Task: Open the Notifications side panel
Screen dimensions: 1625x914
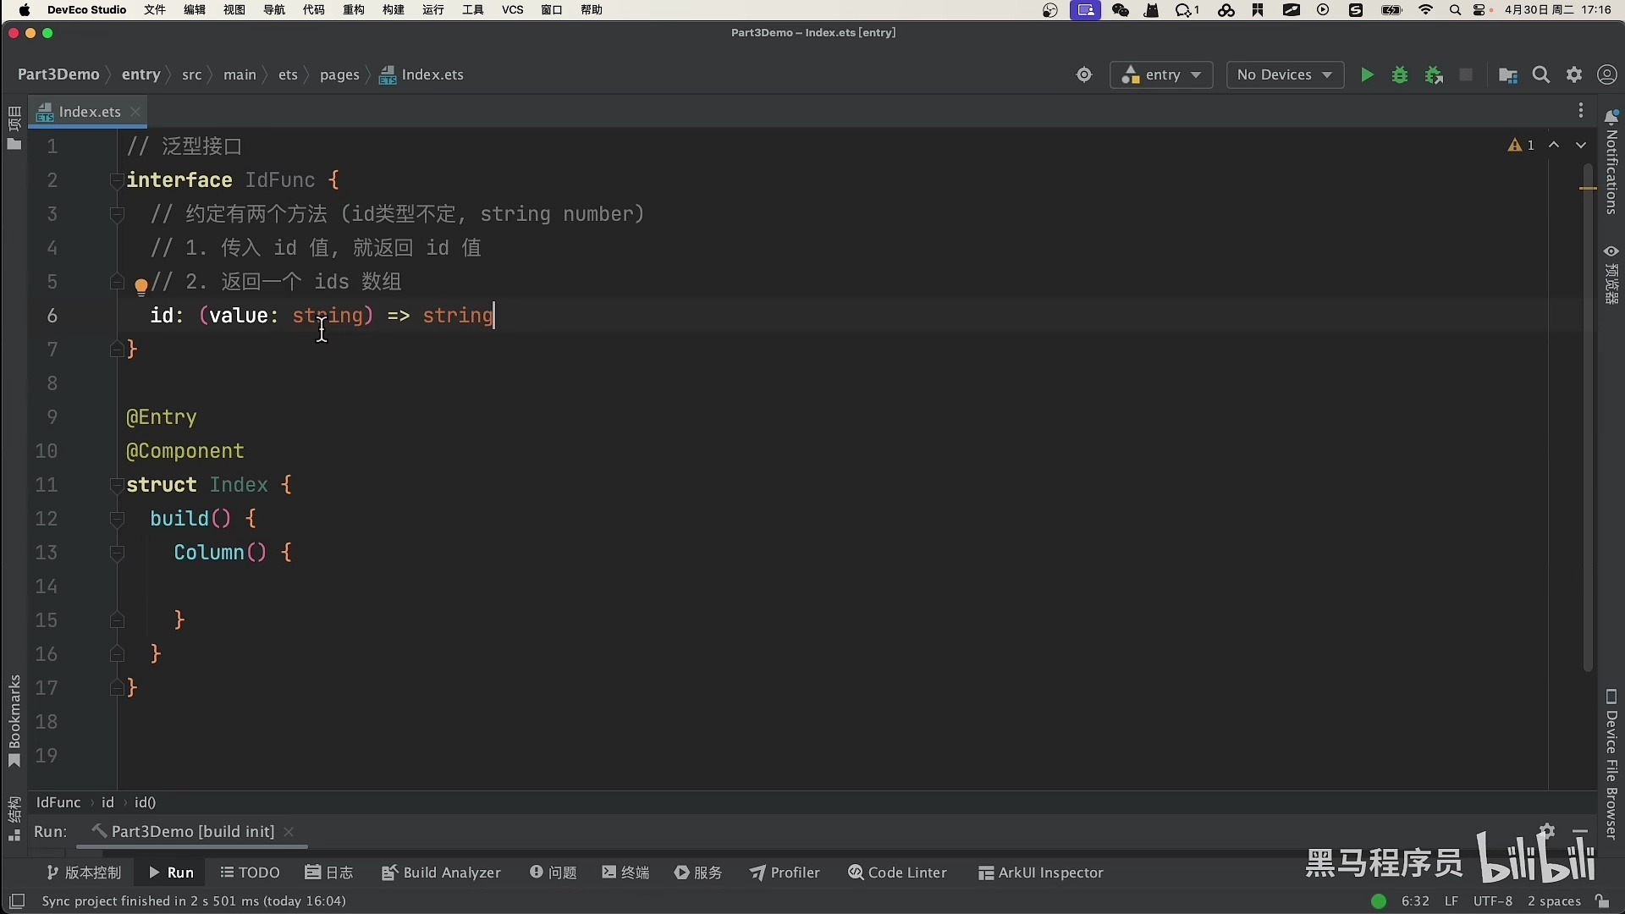Action: [x=1611, y=161]
